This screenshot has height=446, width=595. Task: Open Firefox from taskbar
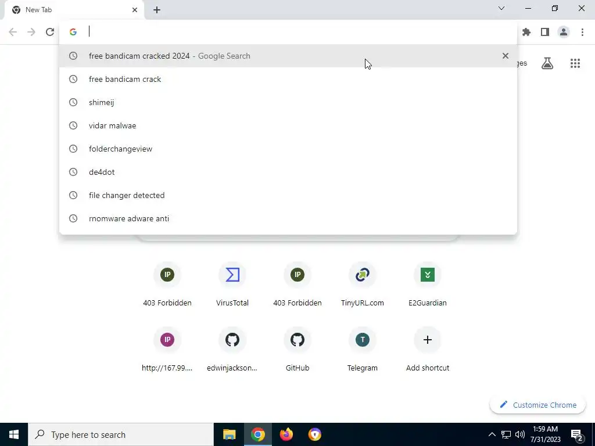click(286, 434)
